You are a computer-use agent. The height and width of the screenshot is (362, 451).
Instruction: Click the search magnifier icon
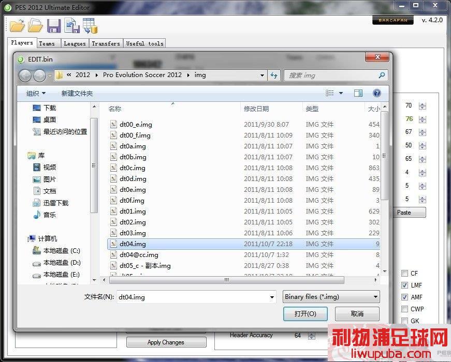382,76
